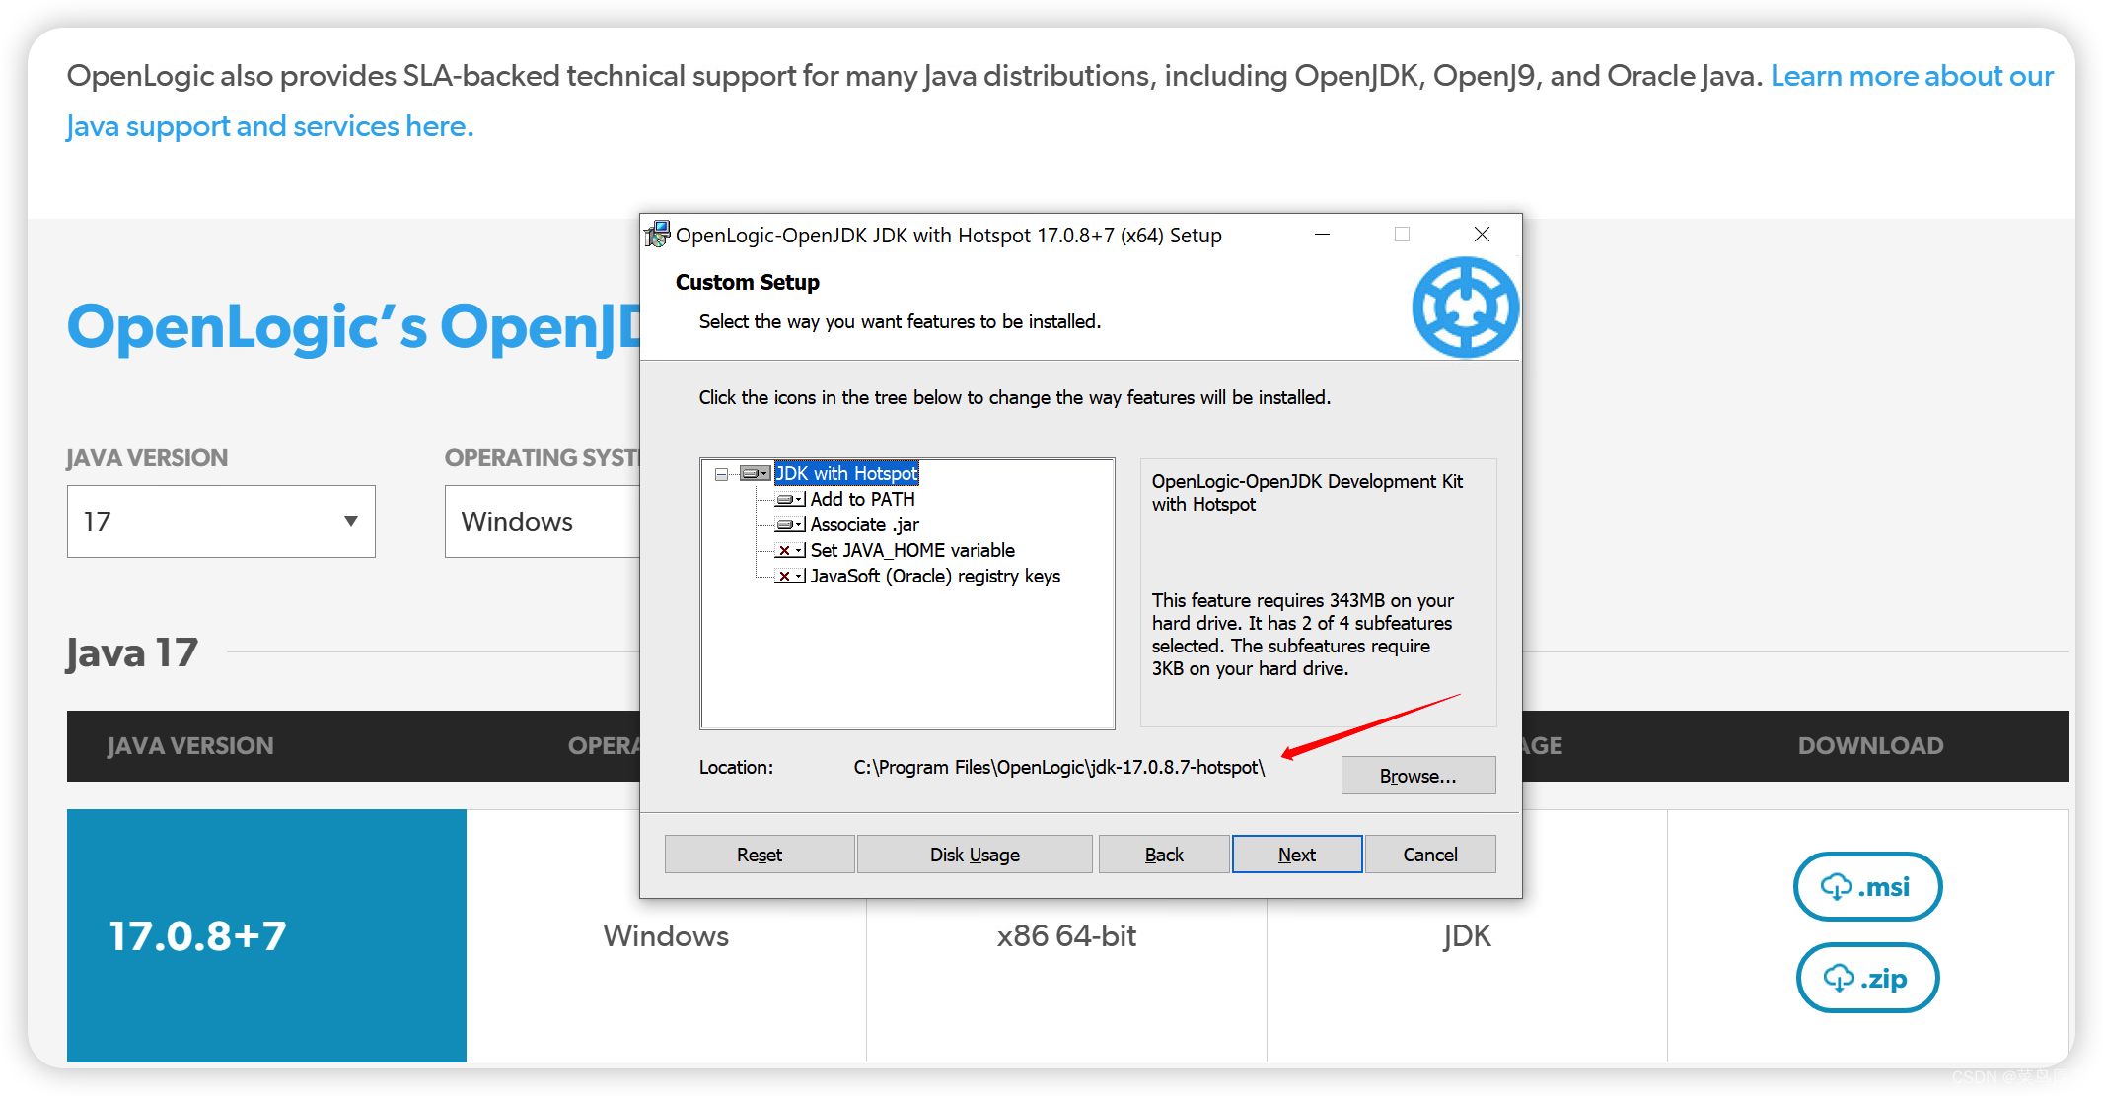Screen dimensions: 2103x1096
Task: Click the Reset button
Action: pyautogui.click(x=760, y=855)
